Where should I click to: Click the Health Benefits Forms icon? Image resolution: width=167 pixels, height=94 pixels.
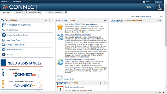(3, 49)
